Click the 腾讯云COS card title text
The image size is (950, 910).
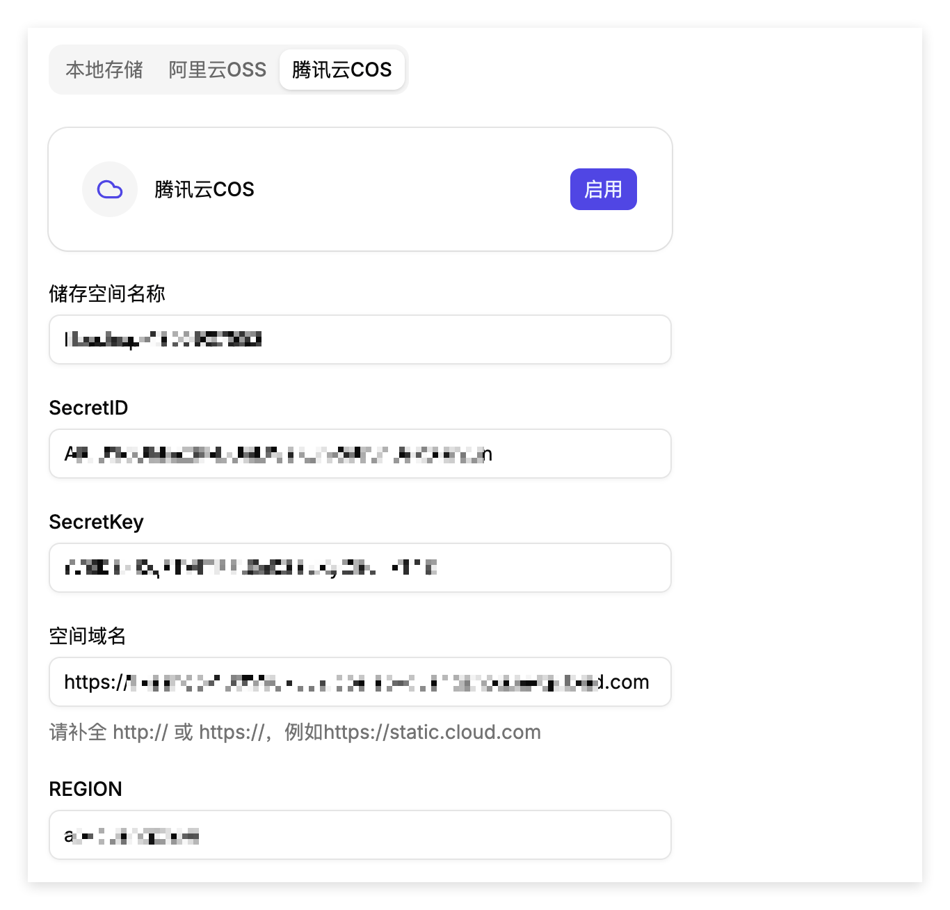tap(204, 189)
